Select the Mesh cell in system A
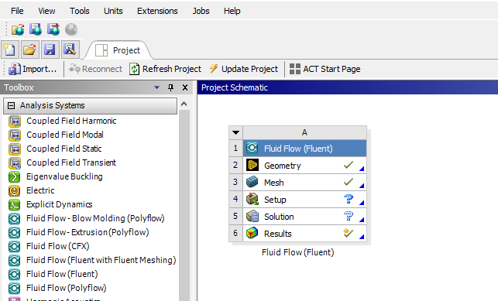 click(304, 183)
